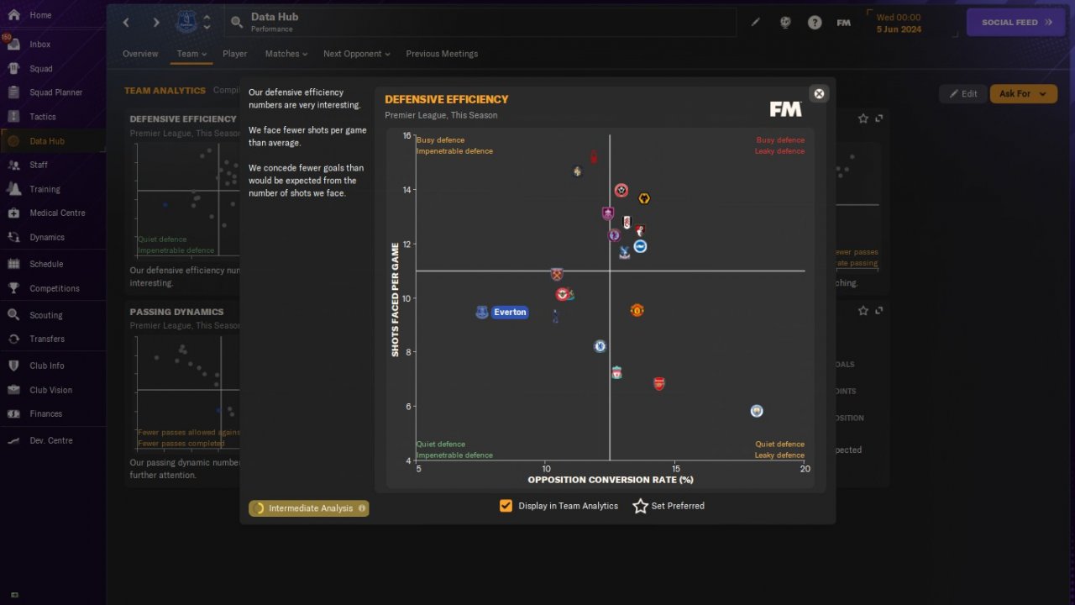Select the Burnley badge on chart
The height and width of the screenshot is (605, 1075).
tap(608, 213)
